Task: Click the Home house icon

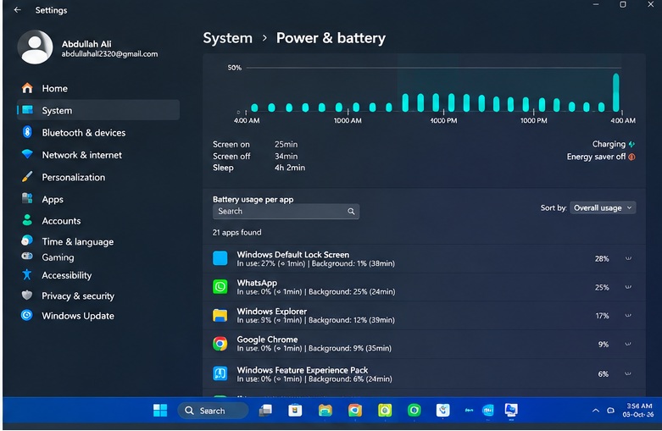Action: pos(27,88)
